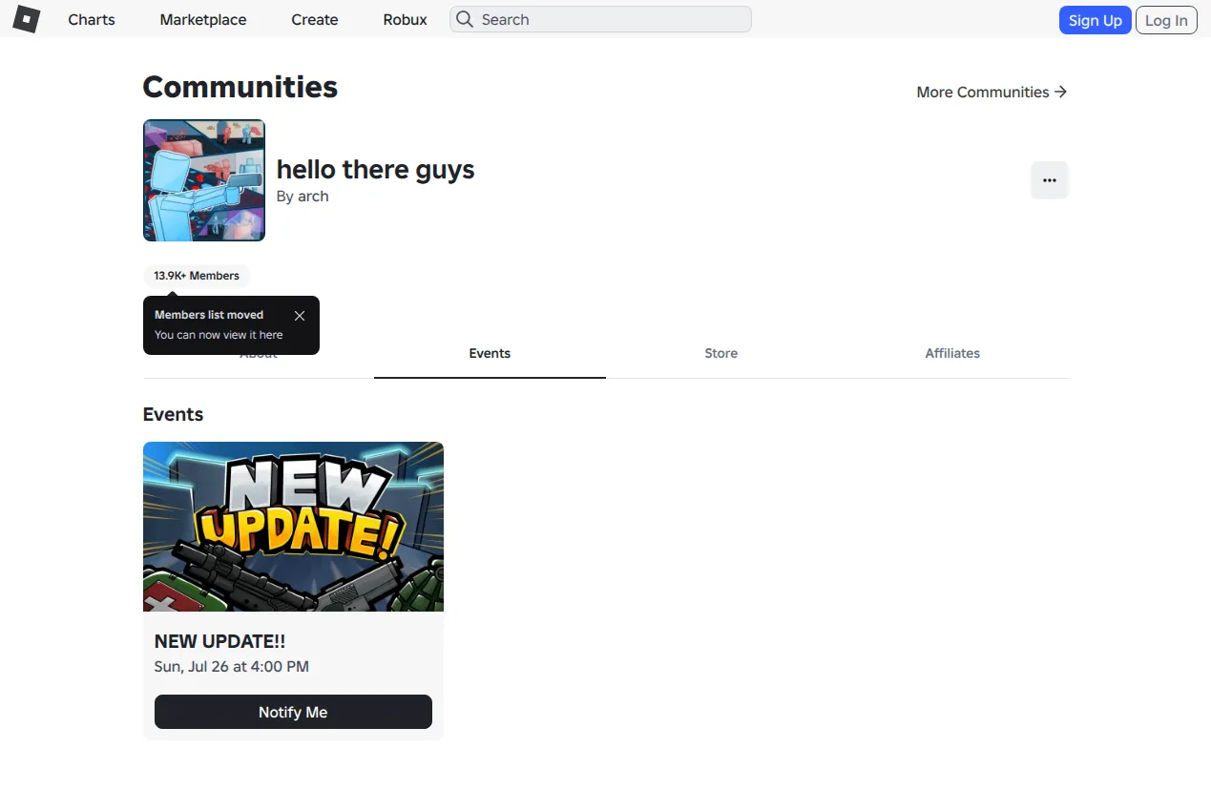Image resolution: width=1211 pixels, height=811 pixels.
Task: Switch to the Store tab
Action: [721, 353]
